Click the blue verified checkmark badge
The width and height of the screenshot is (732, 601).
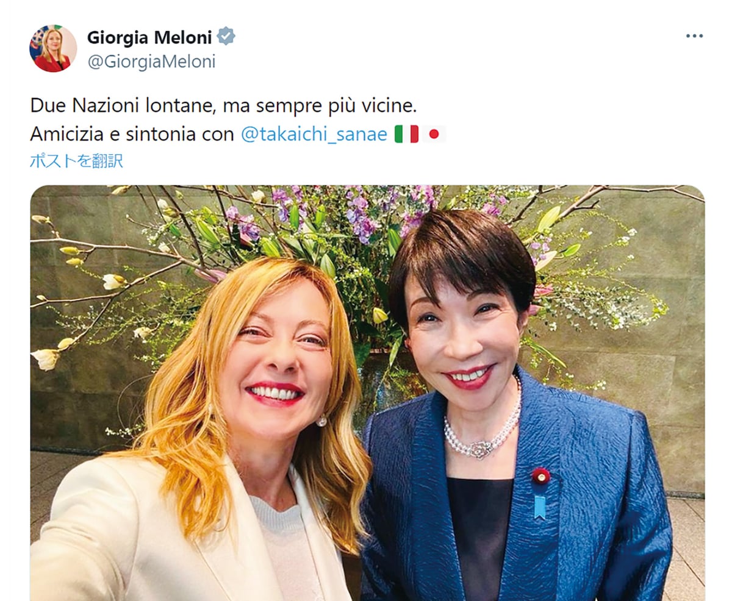226,37
